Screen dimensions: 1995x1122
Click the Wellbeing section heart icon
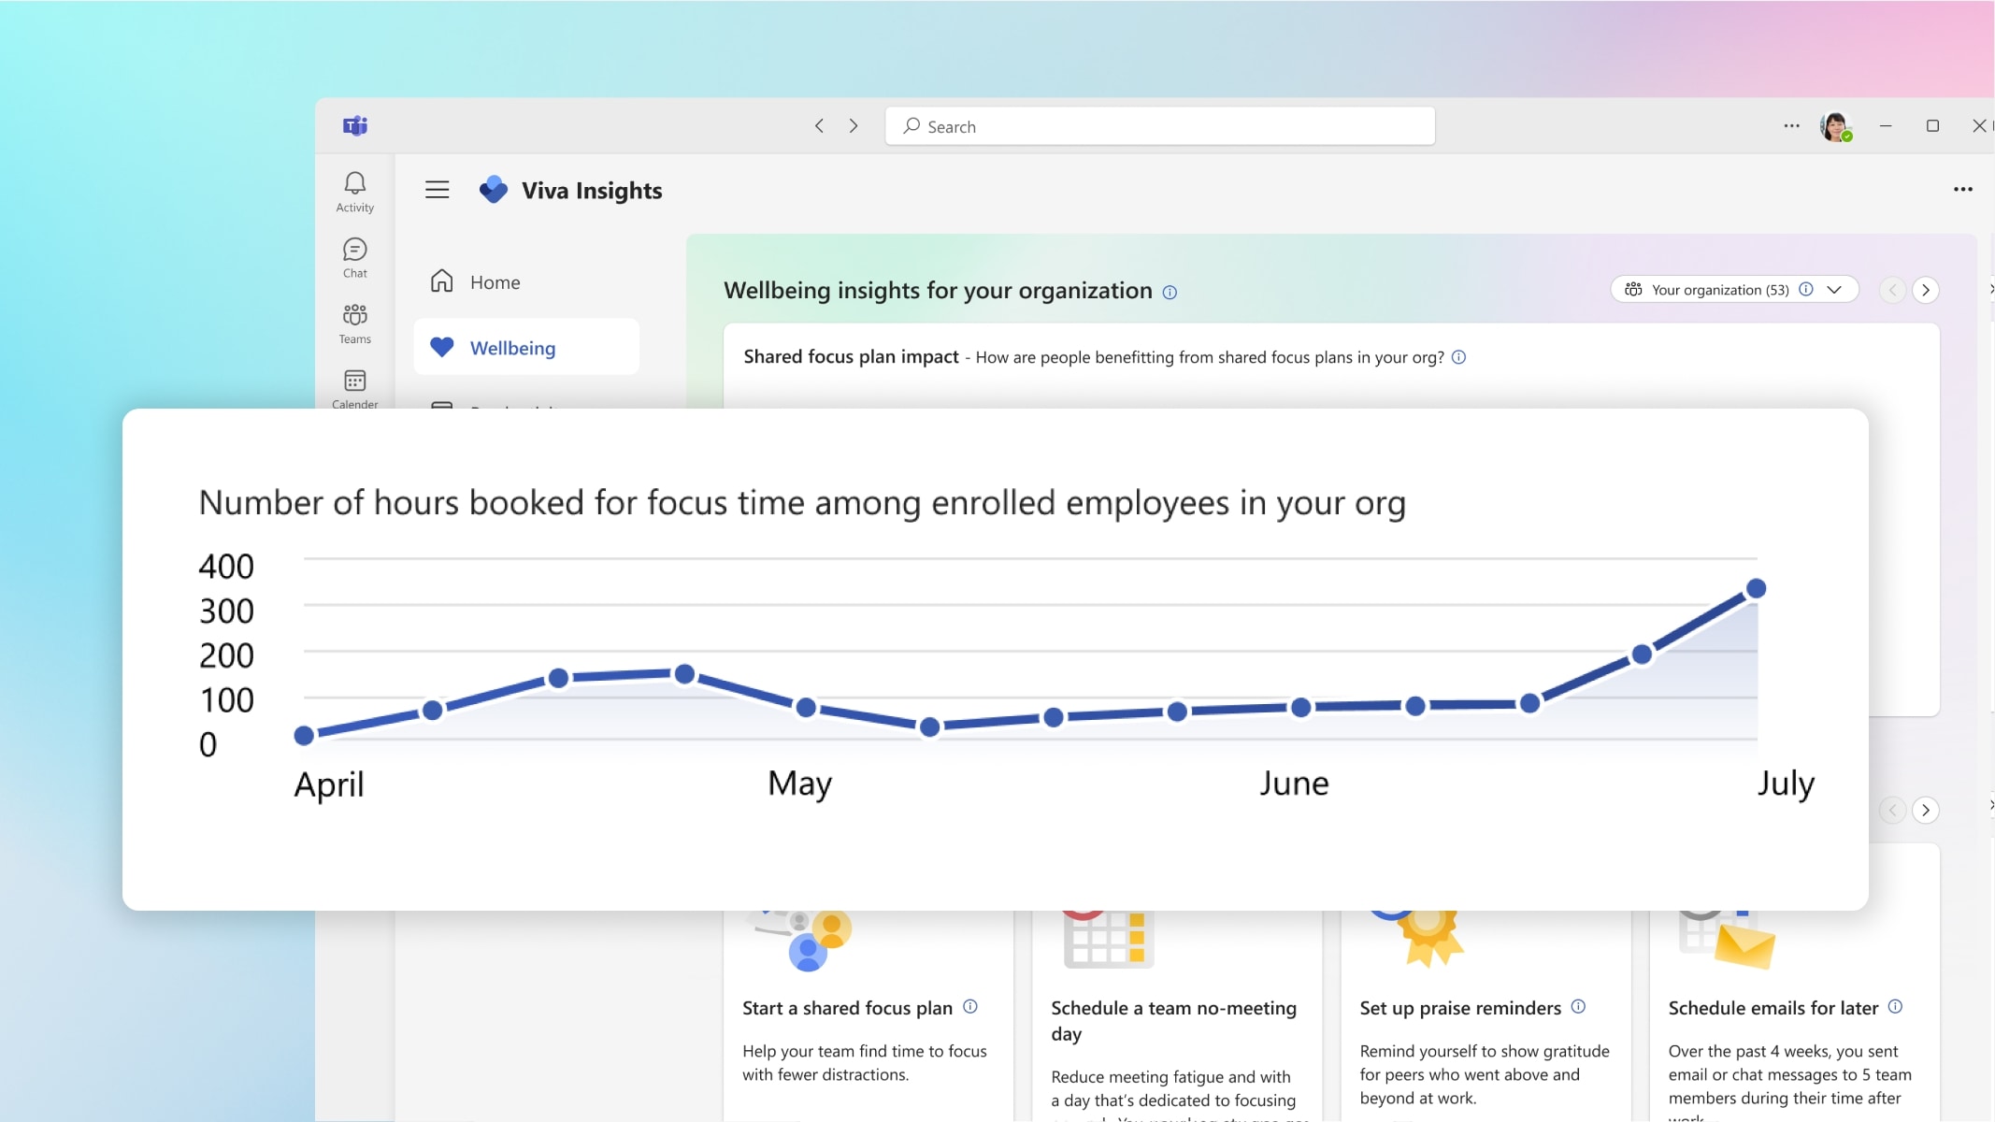(x=442, y=347)
